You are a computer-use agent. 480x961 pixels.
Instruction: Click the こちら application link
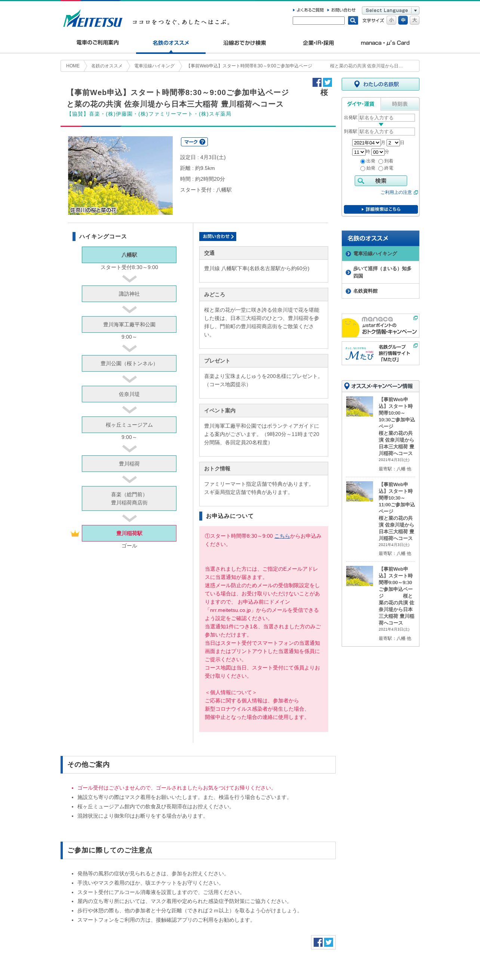(x=282, y=536)
